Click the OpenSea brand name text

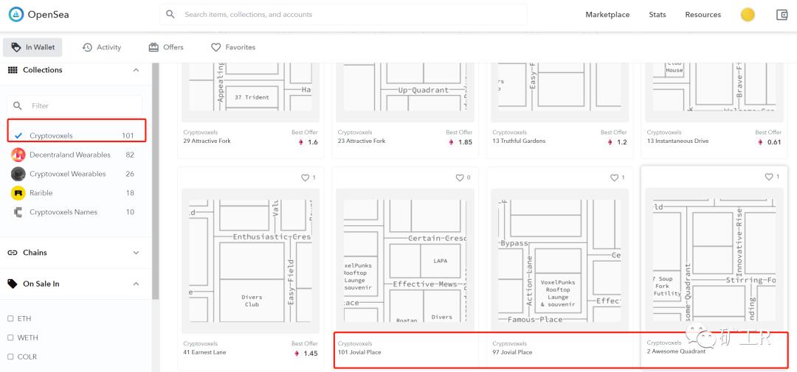[x=48, y=15]
